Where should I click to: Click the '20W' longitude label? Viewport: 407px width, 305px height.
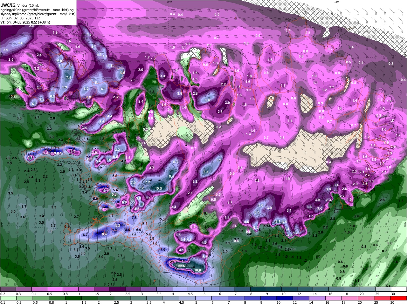point(169,2)
